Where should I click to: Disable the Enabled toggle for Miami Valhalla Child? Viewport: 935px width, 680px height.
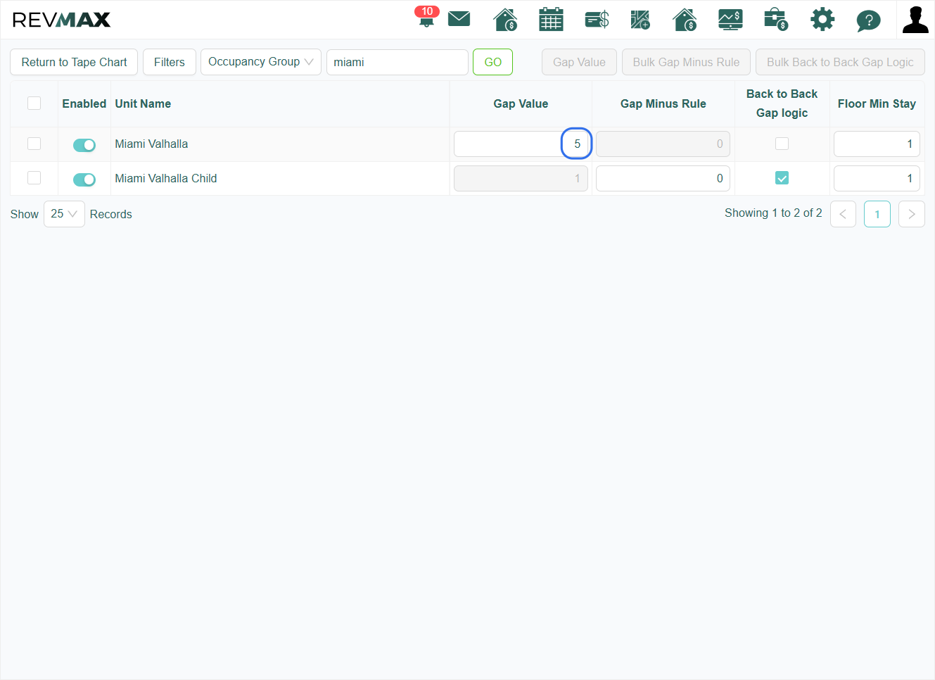pos(84,180)
